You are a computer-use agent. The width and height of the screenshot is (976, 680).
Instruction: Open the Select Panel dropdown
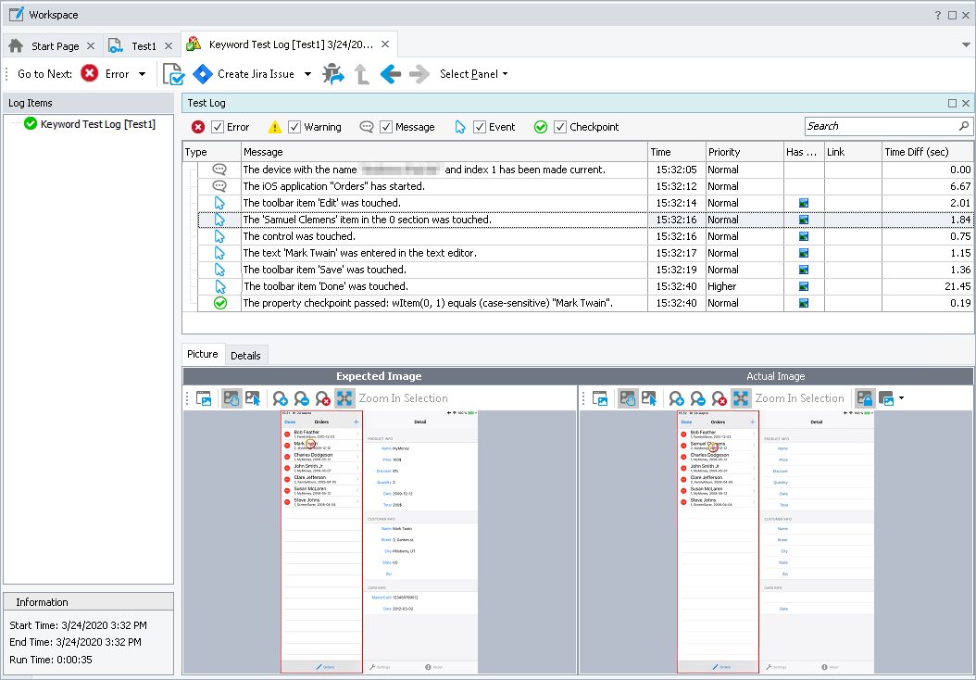(473, 74)
